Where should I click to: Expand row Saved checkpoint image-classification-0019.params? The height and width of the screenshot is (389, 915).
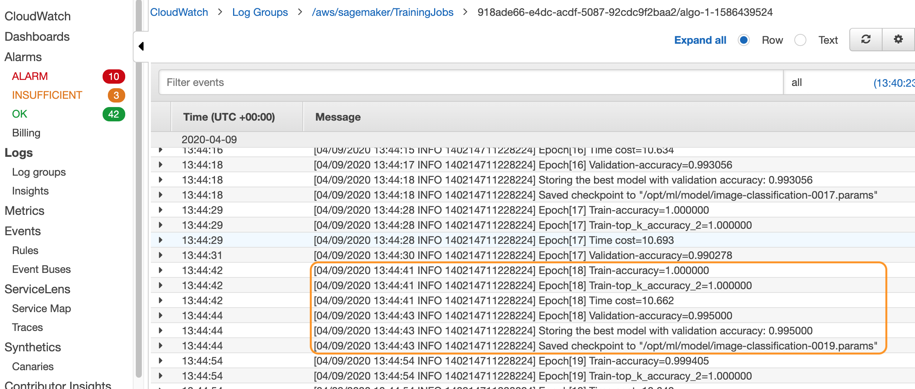(161, 346)
